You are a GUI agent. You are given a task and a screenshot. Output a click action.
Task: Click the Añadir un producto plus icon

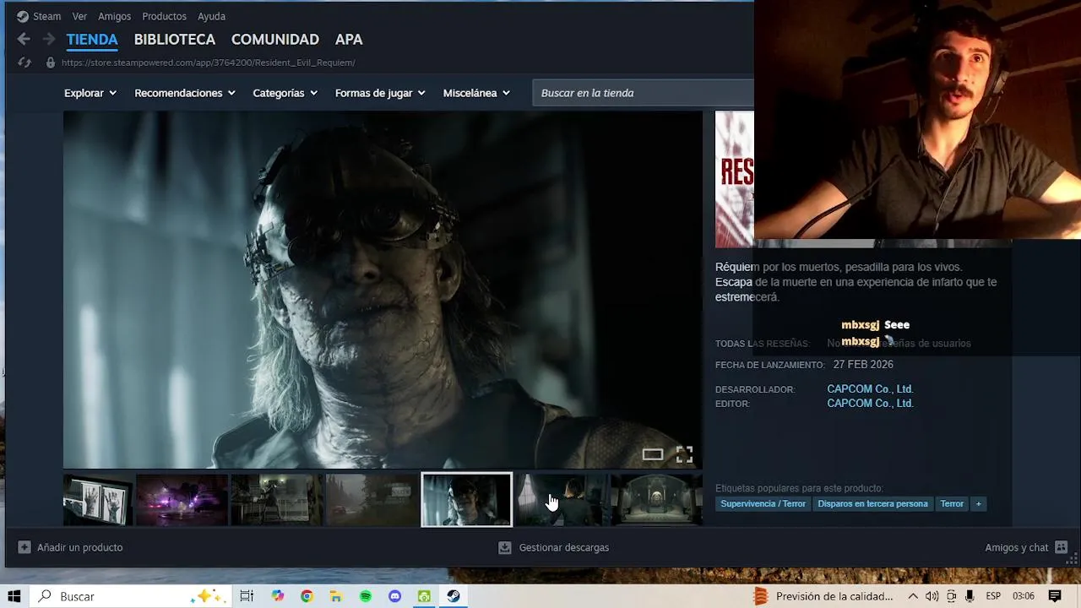coord(24,547)
